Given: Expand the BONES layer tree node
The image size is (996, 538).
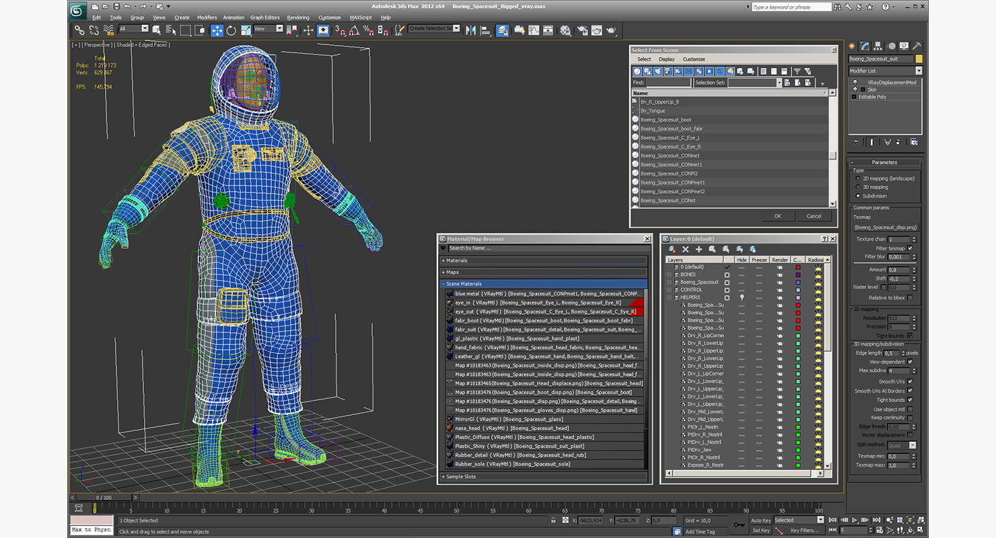Looking at the screenshot, I should tap(670, 274).
